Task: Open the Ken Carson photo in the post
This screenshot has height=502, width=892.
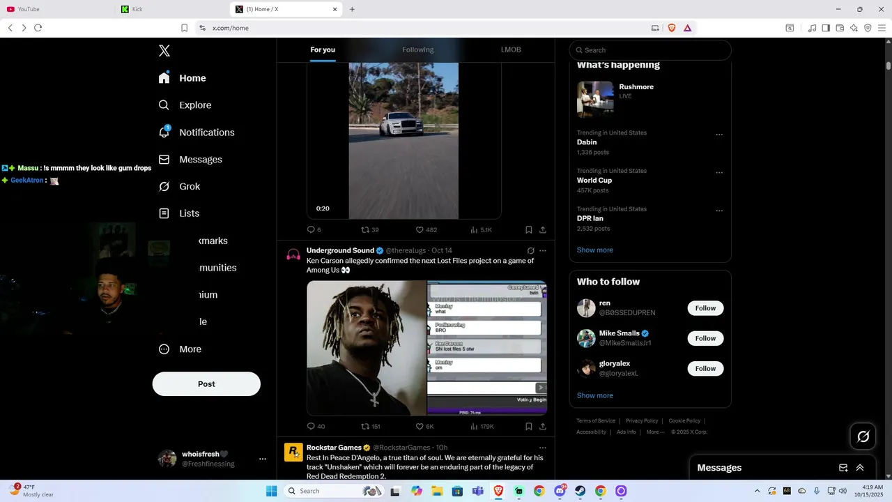Action: (x=367, y=348)
